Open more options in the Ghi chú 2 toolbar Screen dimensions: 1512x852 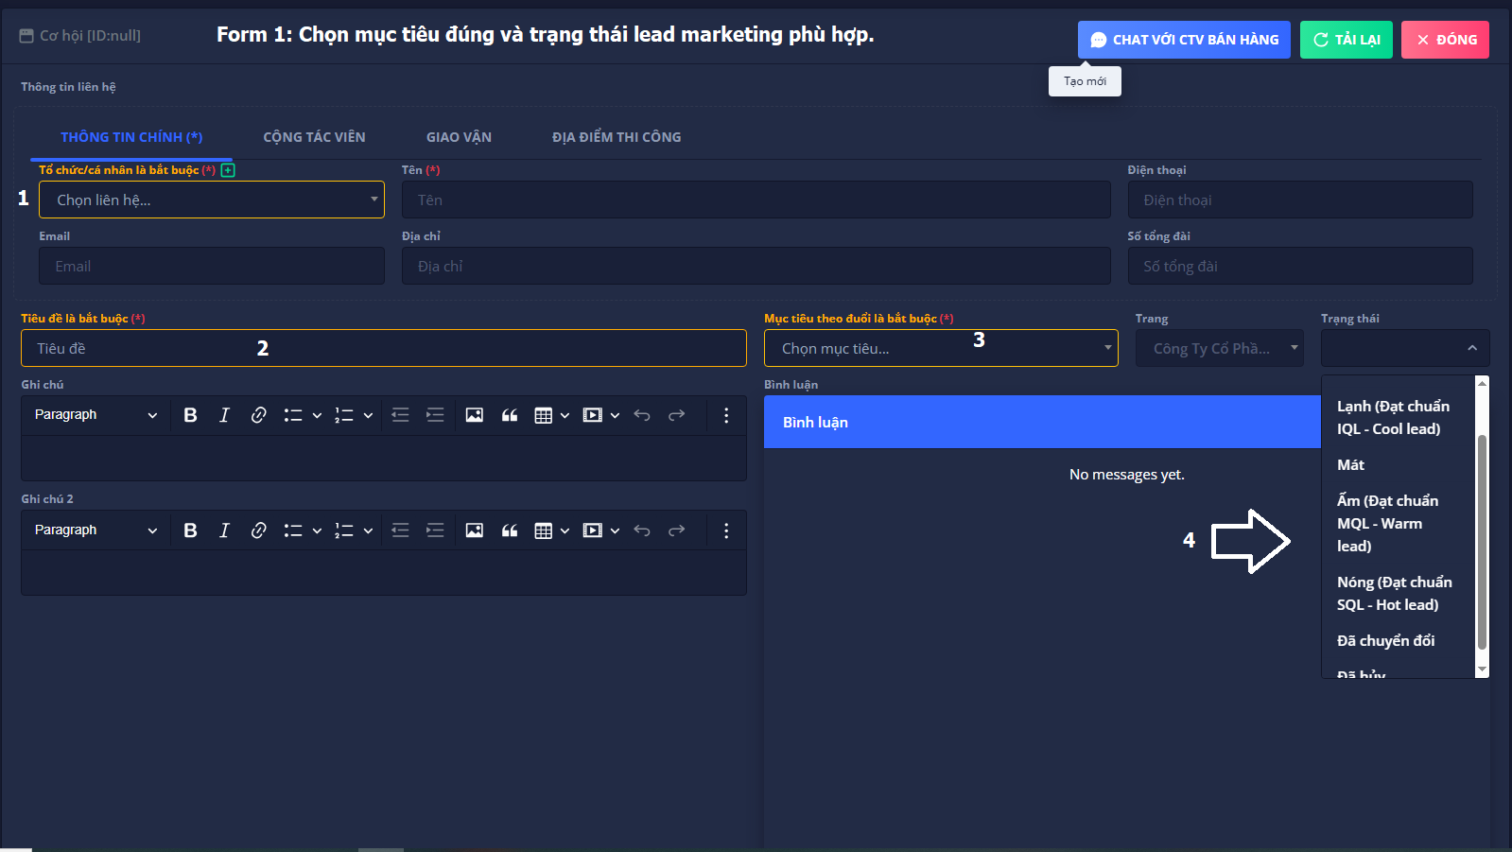tap(725, 530)
